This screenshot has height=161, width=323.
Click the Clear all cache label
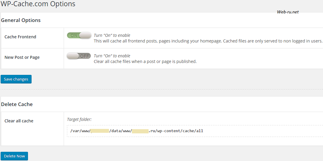click(19, 121)
